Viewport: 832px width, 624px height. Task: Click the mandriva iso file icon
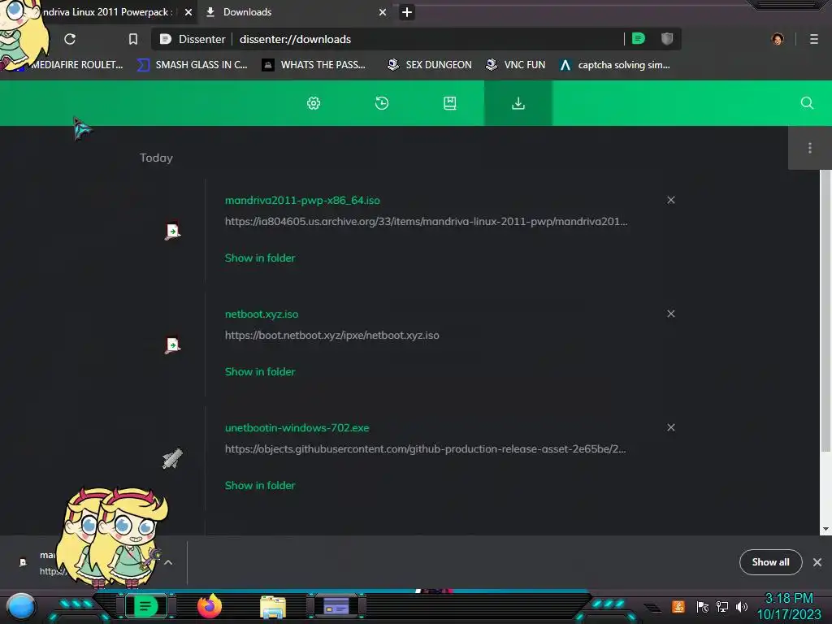click(x=172, y=232)
